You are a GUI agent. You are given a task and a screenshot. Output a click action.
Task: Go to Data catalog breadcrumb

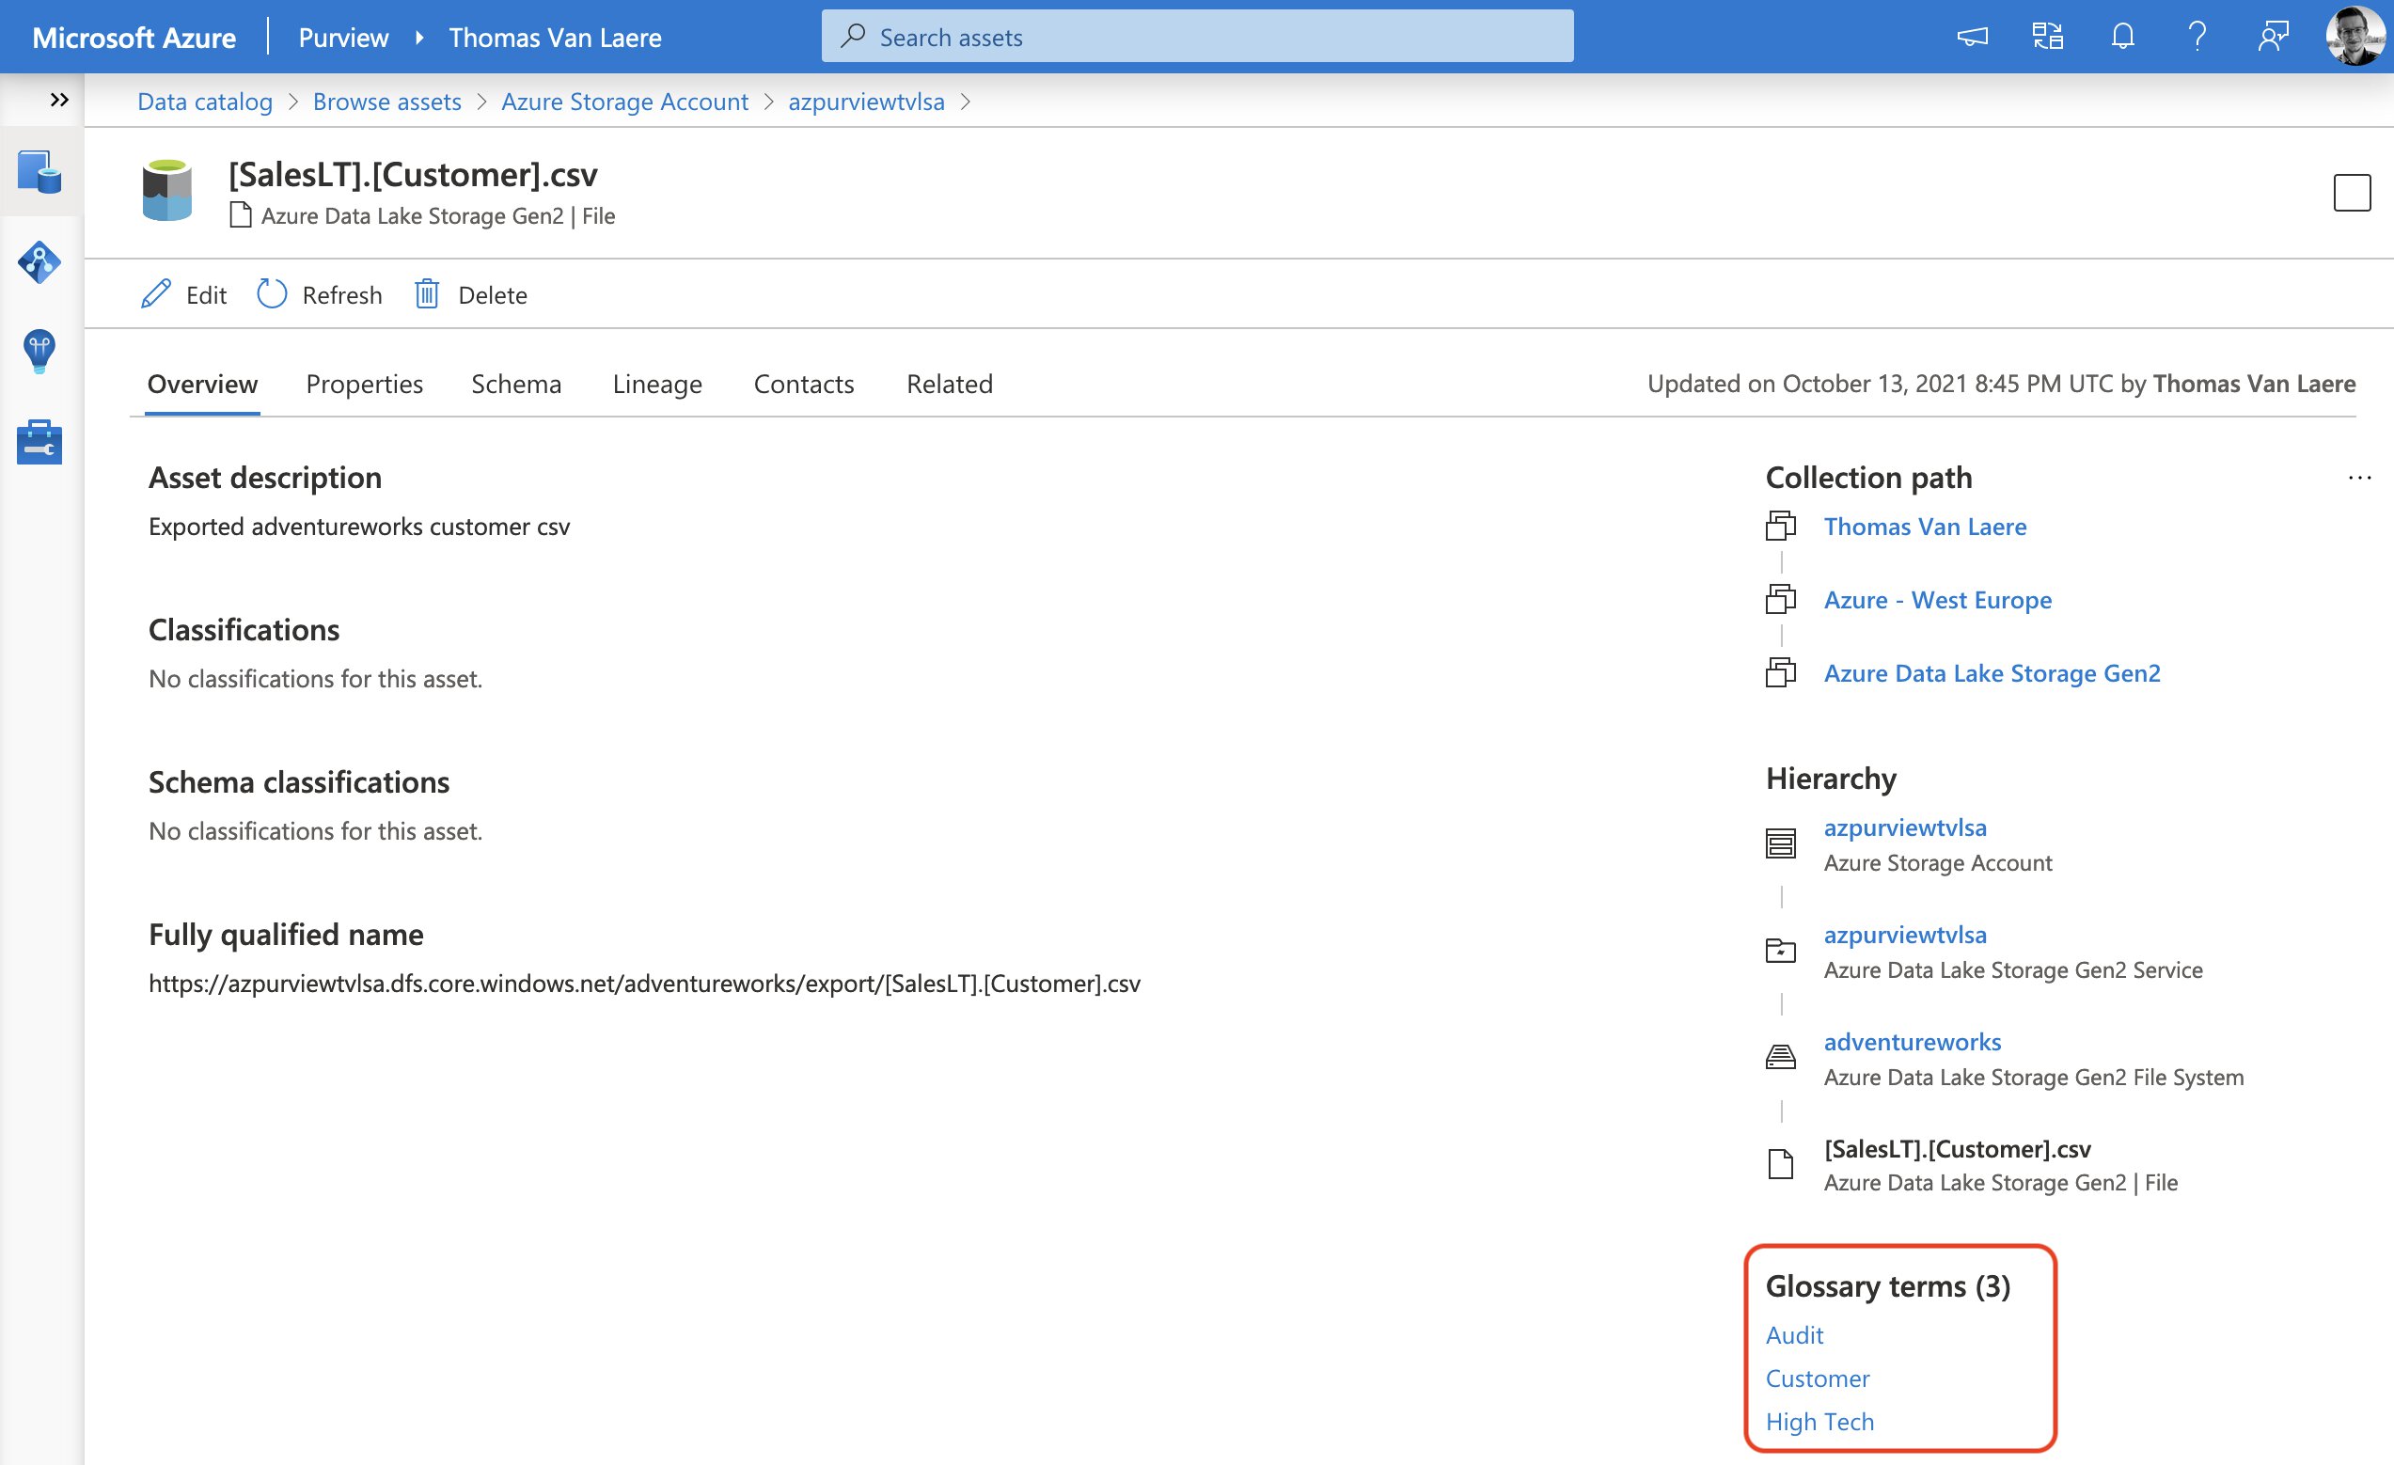tap(205, 101)
